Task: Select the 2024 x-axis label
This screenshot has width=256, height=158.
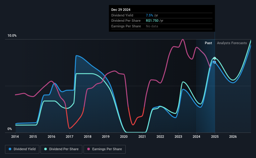Action: (x=196, y=137)
